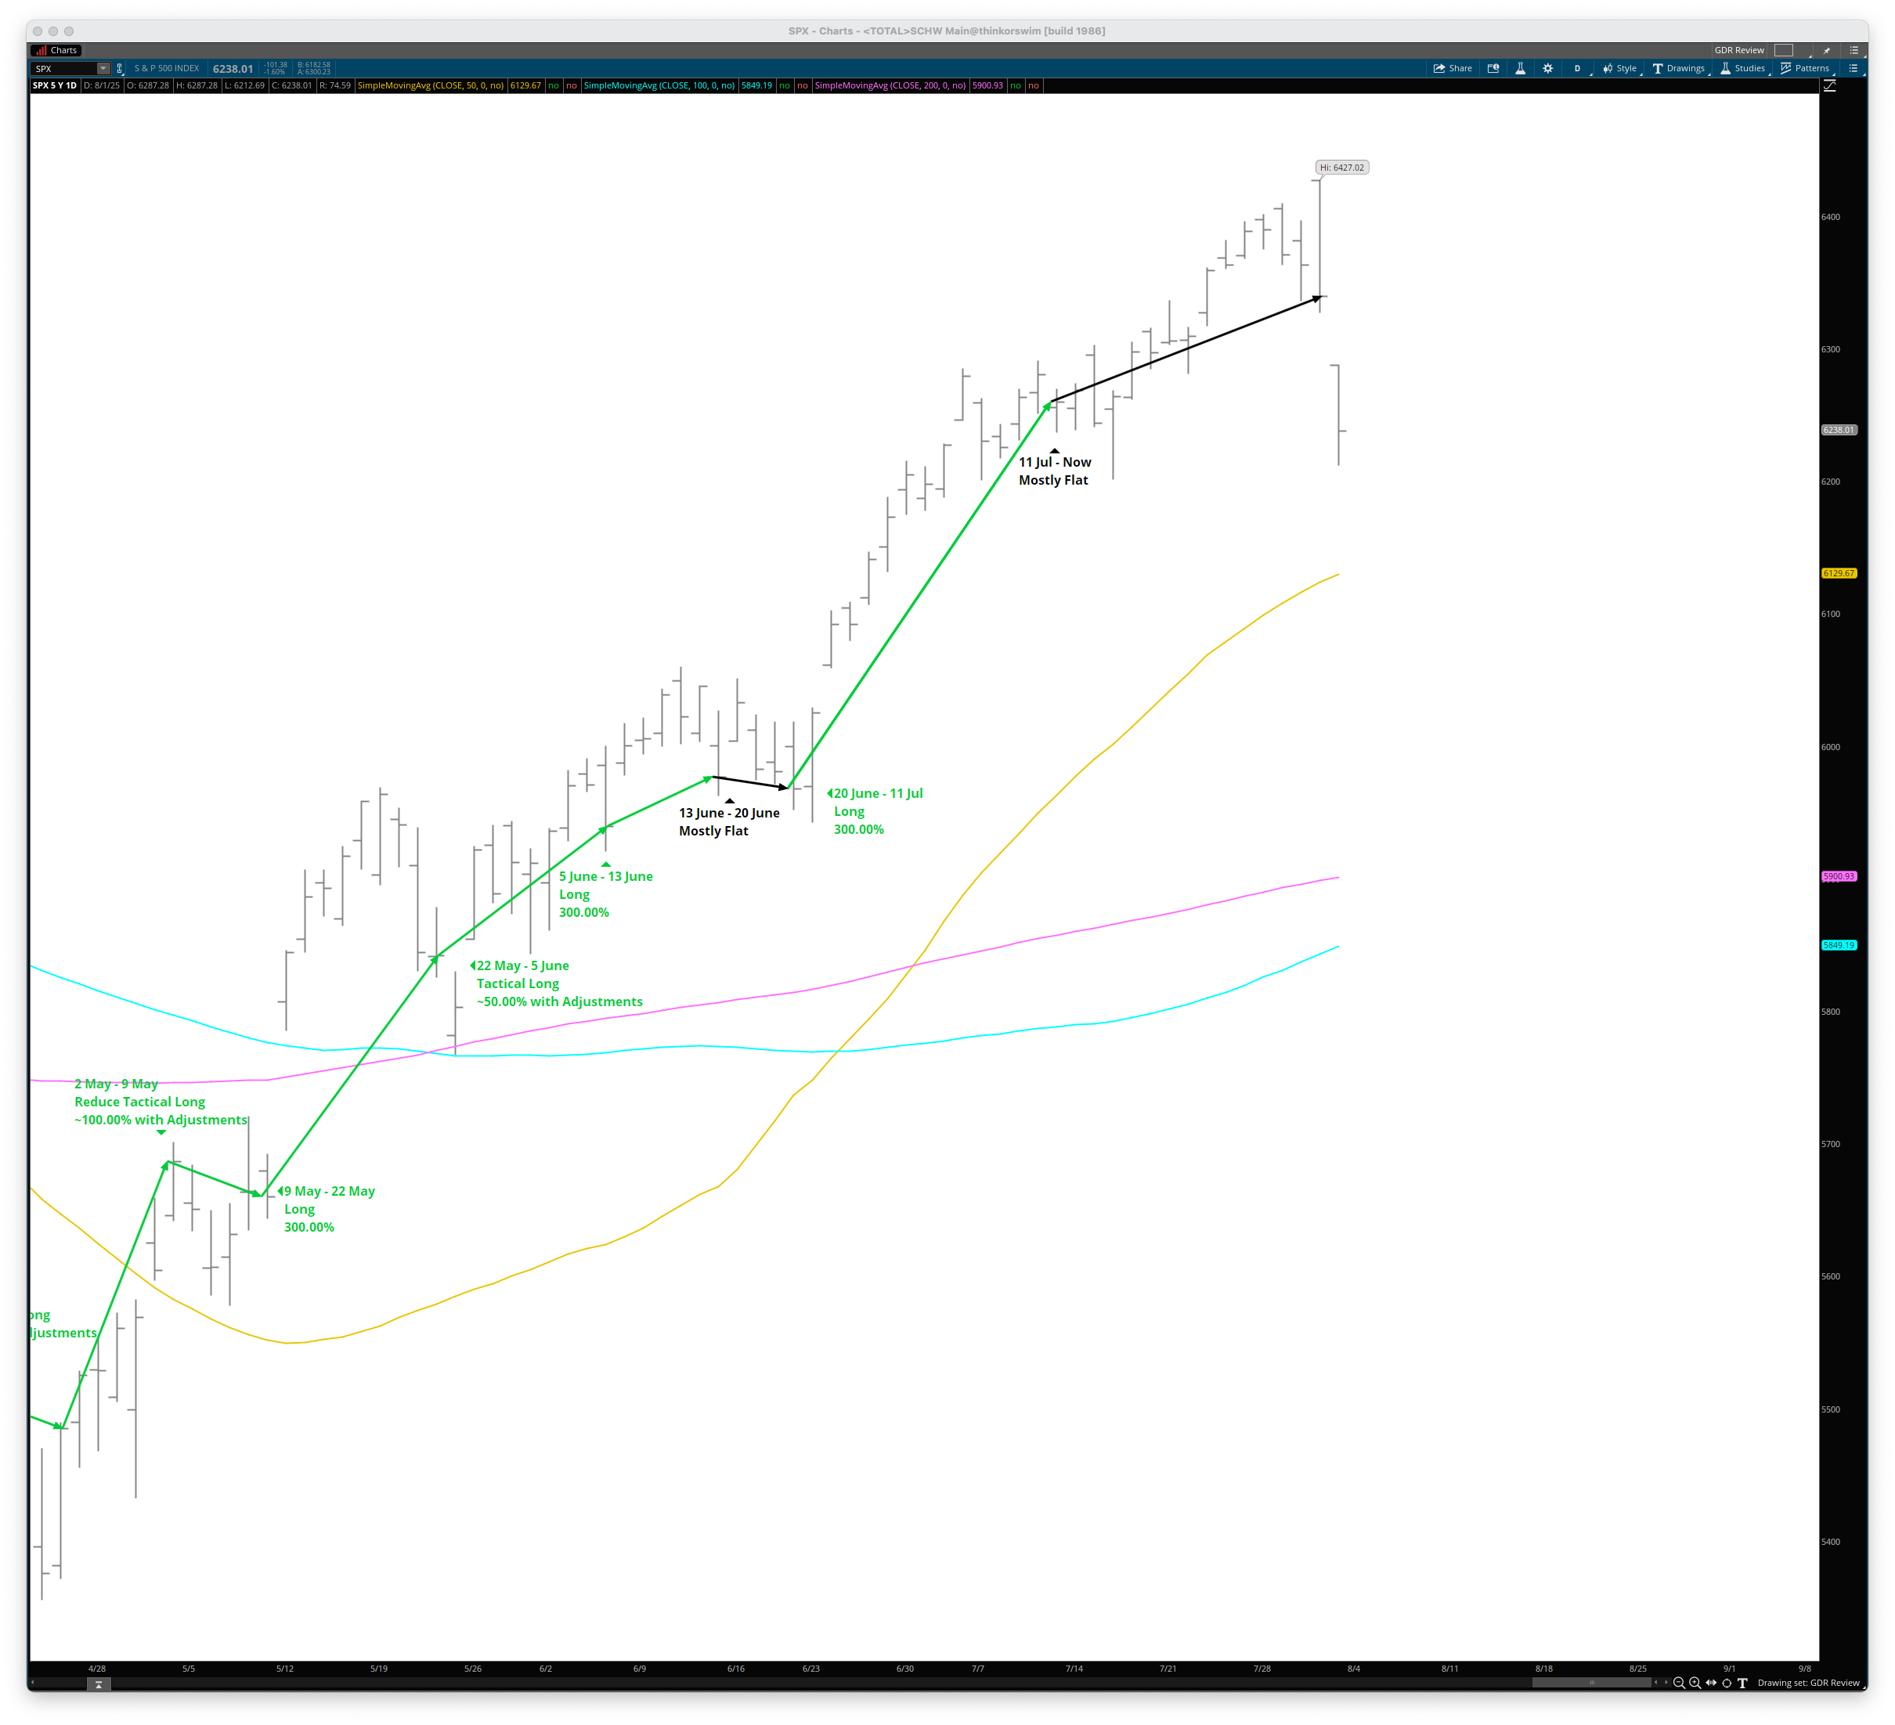Open the SPX symbol dropdown arrow
The image size is (1895, 1725).
point(103,69)
